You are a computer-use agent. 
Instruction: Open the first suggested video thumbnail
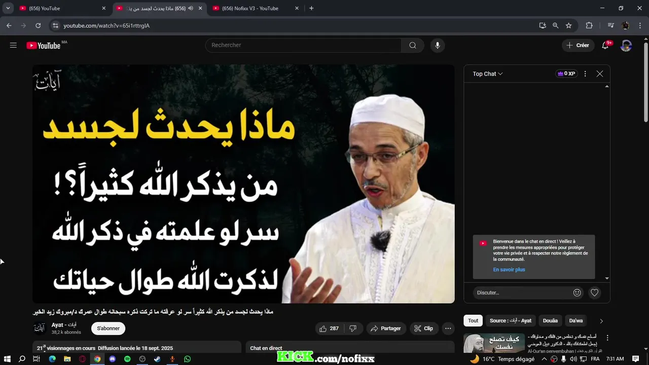[x=494, y=344]
